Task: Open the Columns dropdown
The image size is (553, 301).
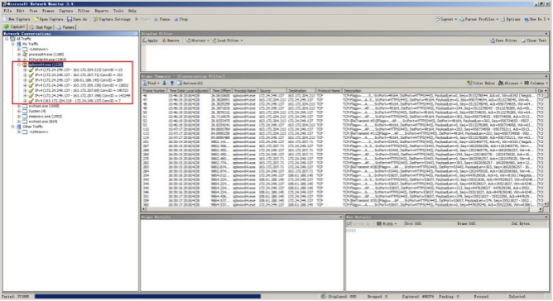Action: coord(536,84)
